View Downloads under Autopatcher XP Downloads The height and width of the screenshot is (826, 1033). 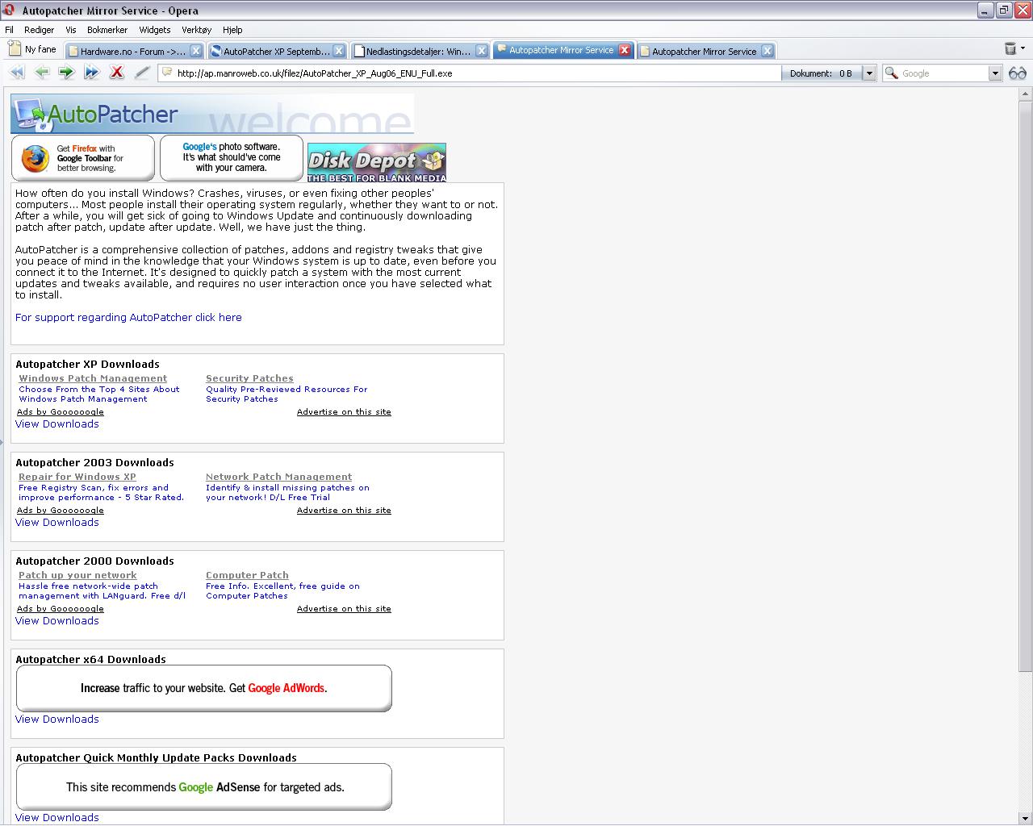click(x=57, y=423)
